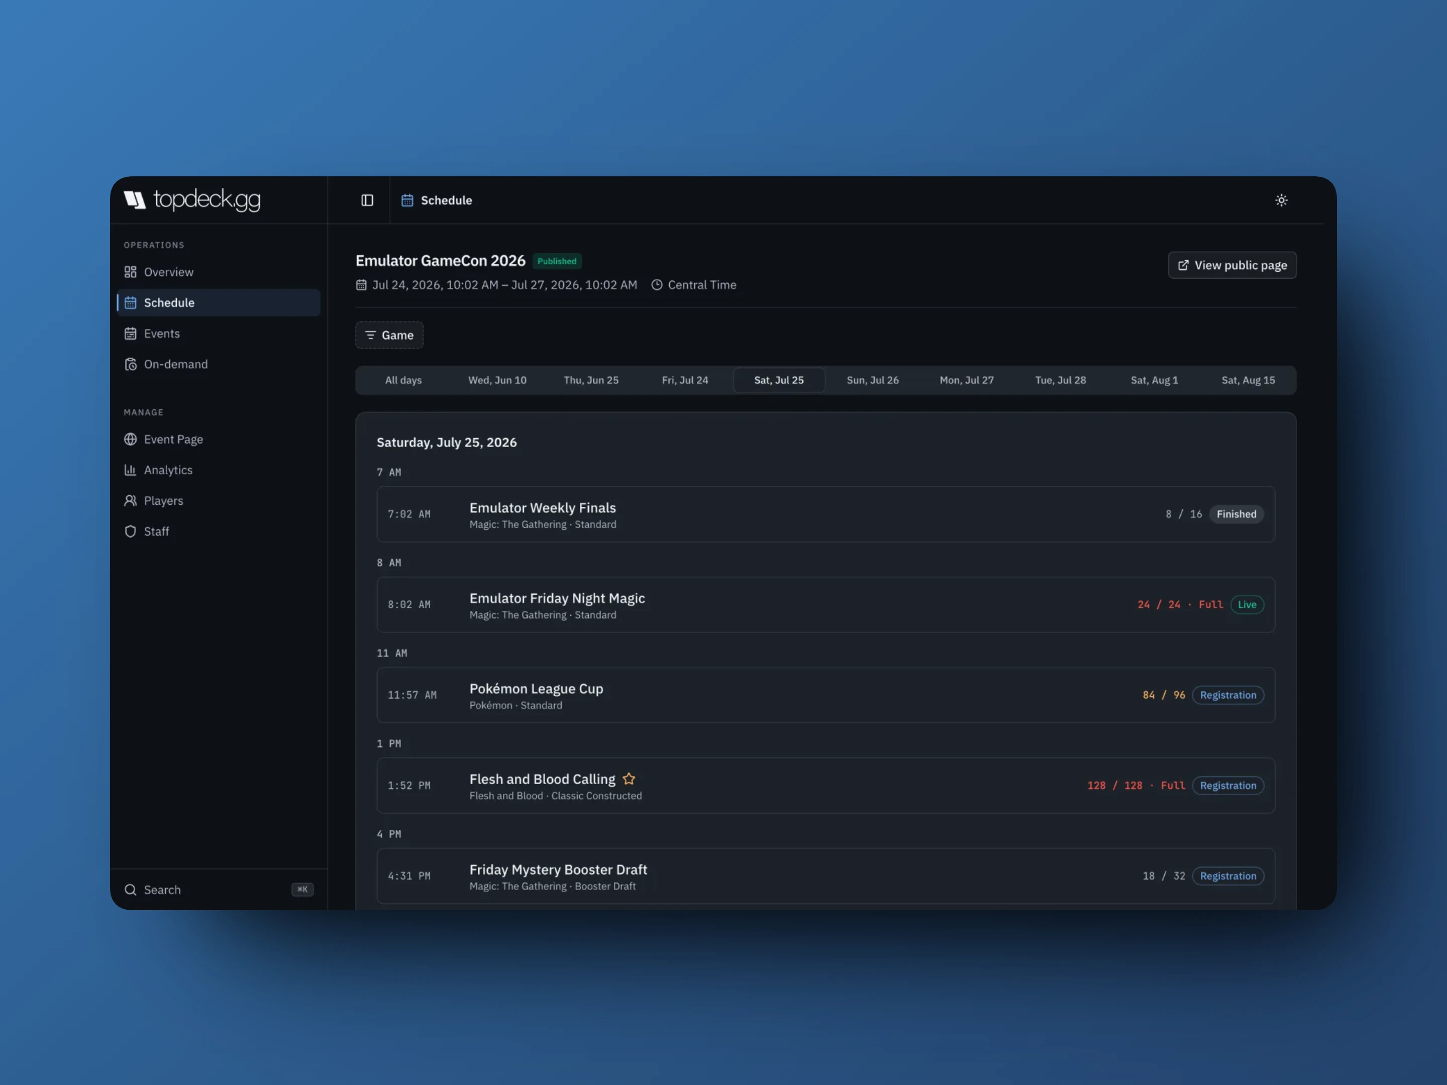Click the 7:02 AM start time
Screen dimensions: 1447x1085
[x=409, y=514]
